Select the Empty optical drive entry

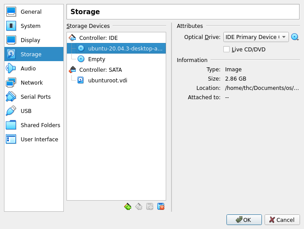tap(97, 59)
